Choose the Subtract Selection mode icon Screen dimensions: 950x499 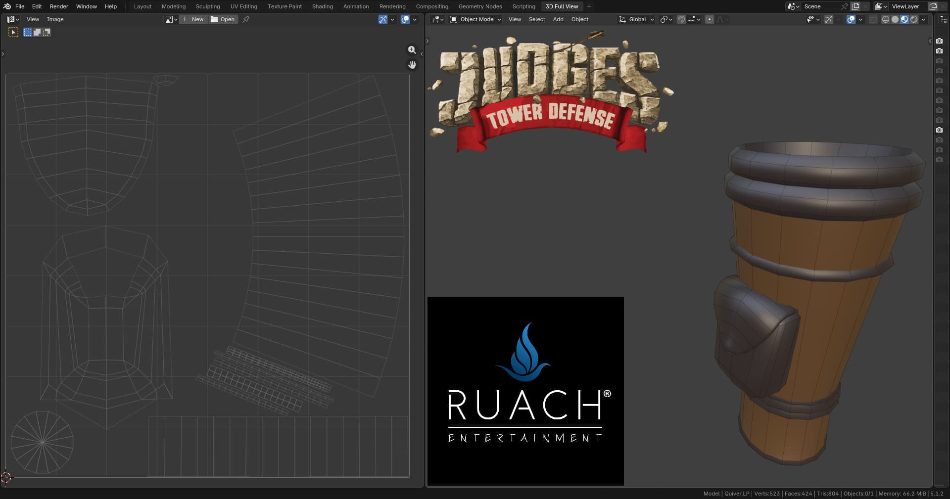click(x=47, y=32)
